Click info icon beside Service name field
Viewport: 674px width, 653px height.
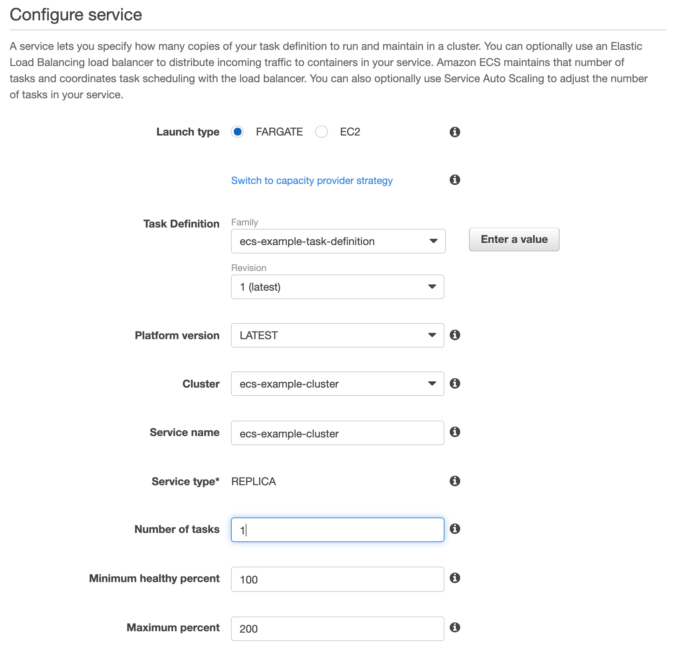tap(455, 432)
